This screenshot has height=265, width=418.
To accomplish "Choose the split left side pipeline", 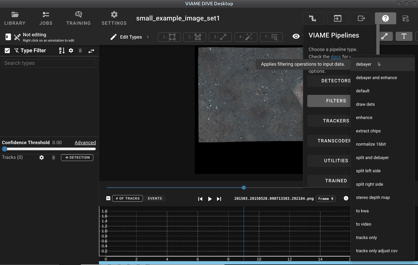I will pos(382,171).
